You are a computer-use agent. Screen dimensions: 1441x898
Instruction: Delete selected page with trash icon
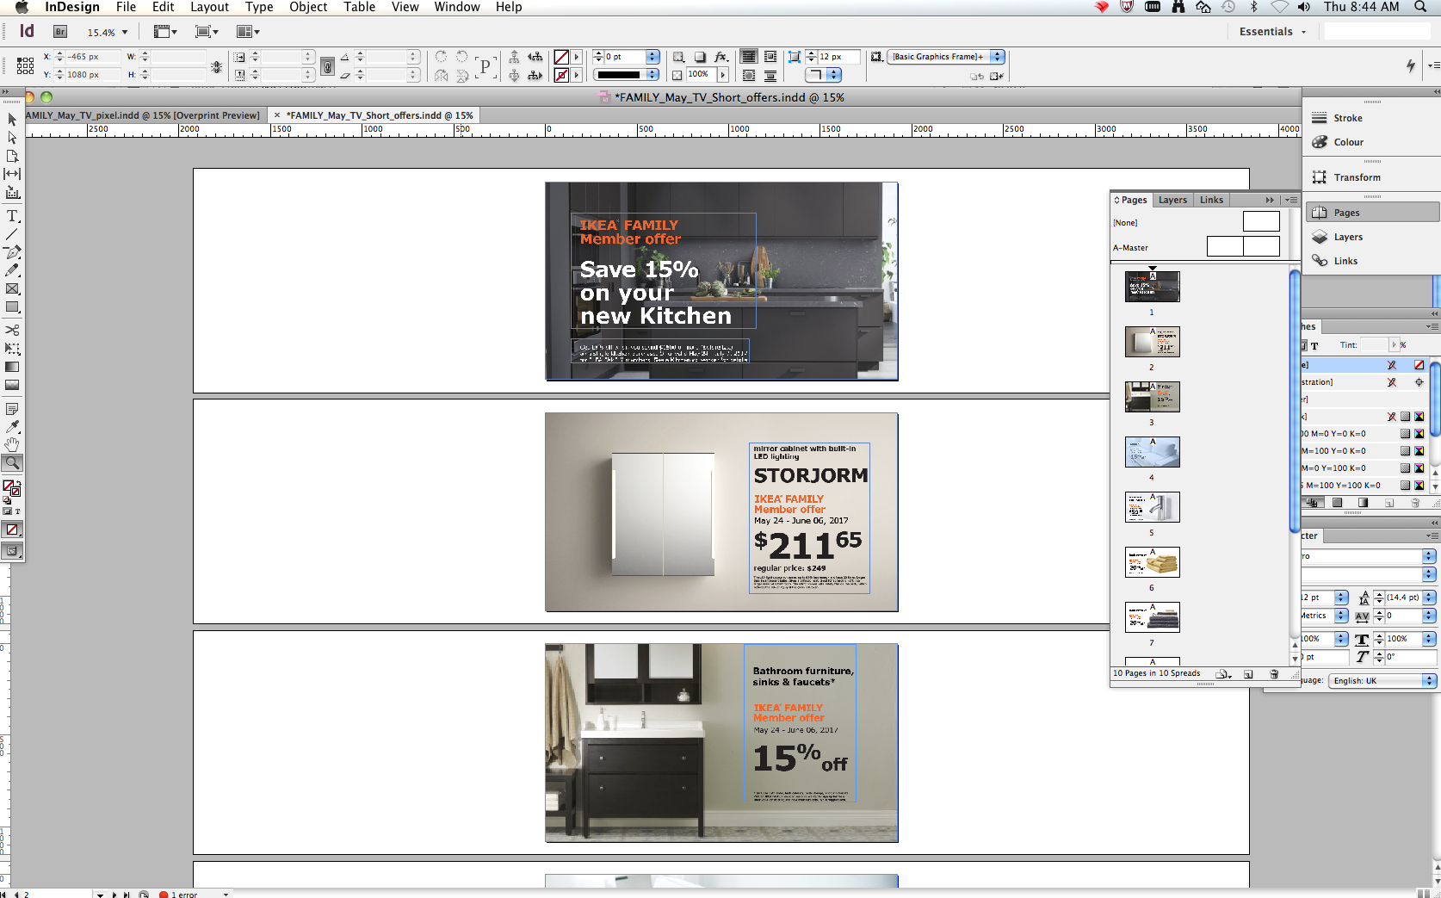click(1274, 674)
